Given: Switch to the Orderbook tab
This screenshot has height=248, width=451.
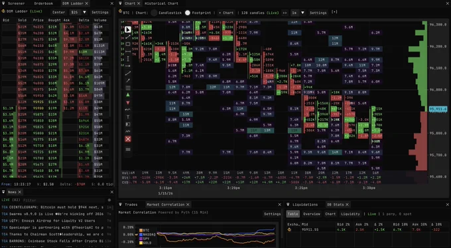Looking at the screenshot, I should point(43,3).
